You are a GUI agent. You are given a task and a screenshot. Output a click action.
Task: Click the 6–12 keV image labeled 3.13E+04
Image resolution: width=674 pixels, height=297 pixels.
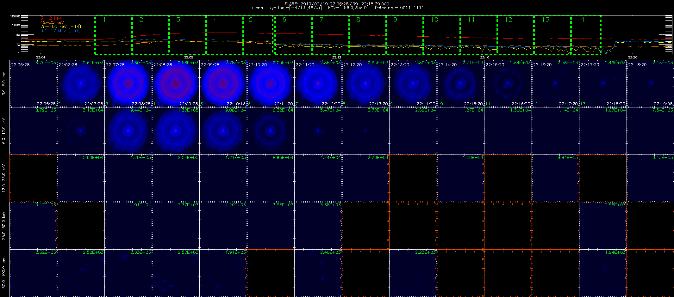coord(81,131)
